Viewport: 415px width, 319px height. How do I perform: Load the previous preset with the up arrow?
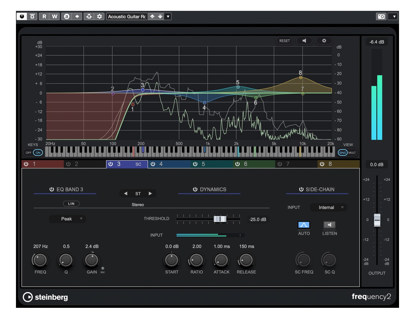[x=152, y=16]
